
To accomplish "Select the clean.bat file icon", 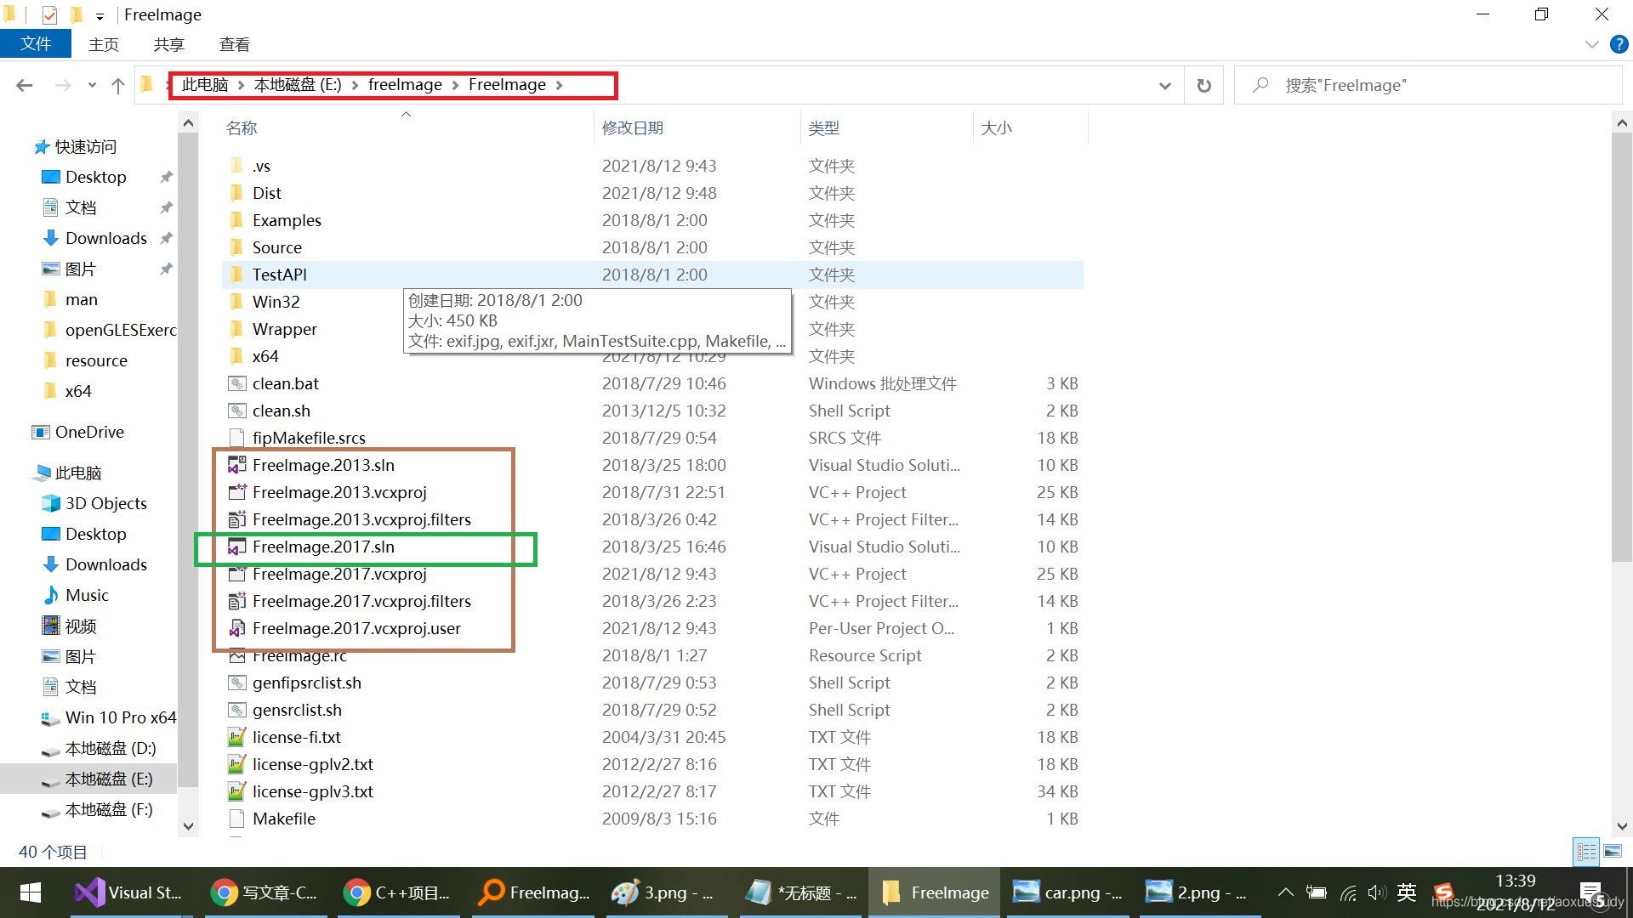I will (236, 383).
